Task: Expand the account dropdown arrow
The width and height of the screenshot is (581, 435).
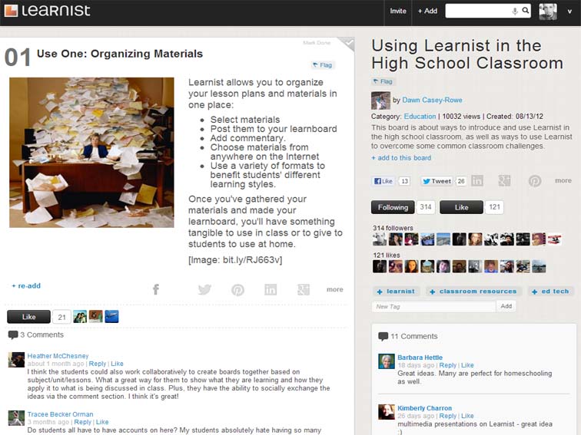Action: 569,12
